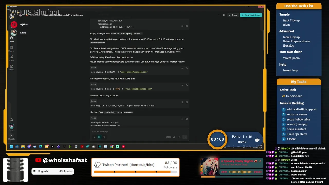Copy the ssh-keygen rsa 4096 code block
This screenshot has height=185, width=329.
187,85
